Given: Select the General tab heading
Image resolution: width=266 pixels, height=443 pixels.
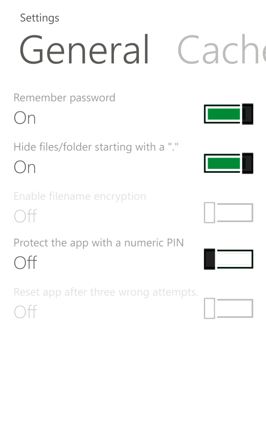Looking at the screenshot, I should click(x=84, y=50).
